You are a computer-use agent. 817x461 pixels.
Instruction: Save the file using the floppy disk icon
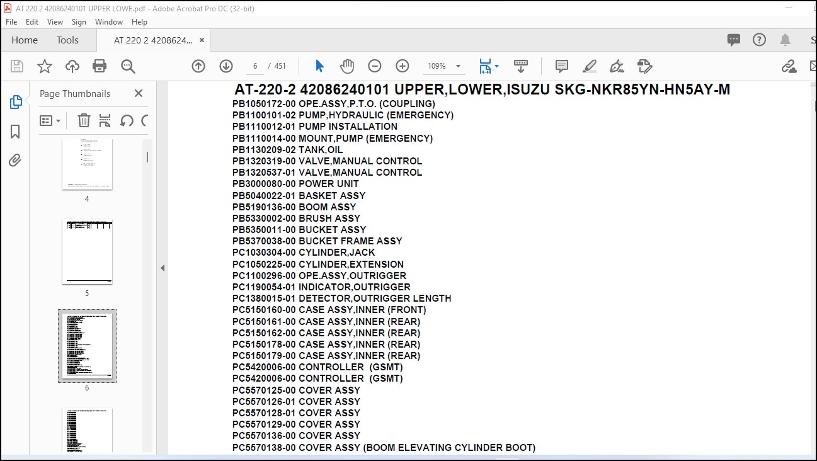click(x=17, y=66)
